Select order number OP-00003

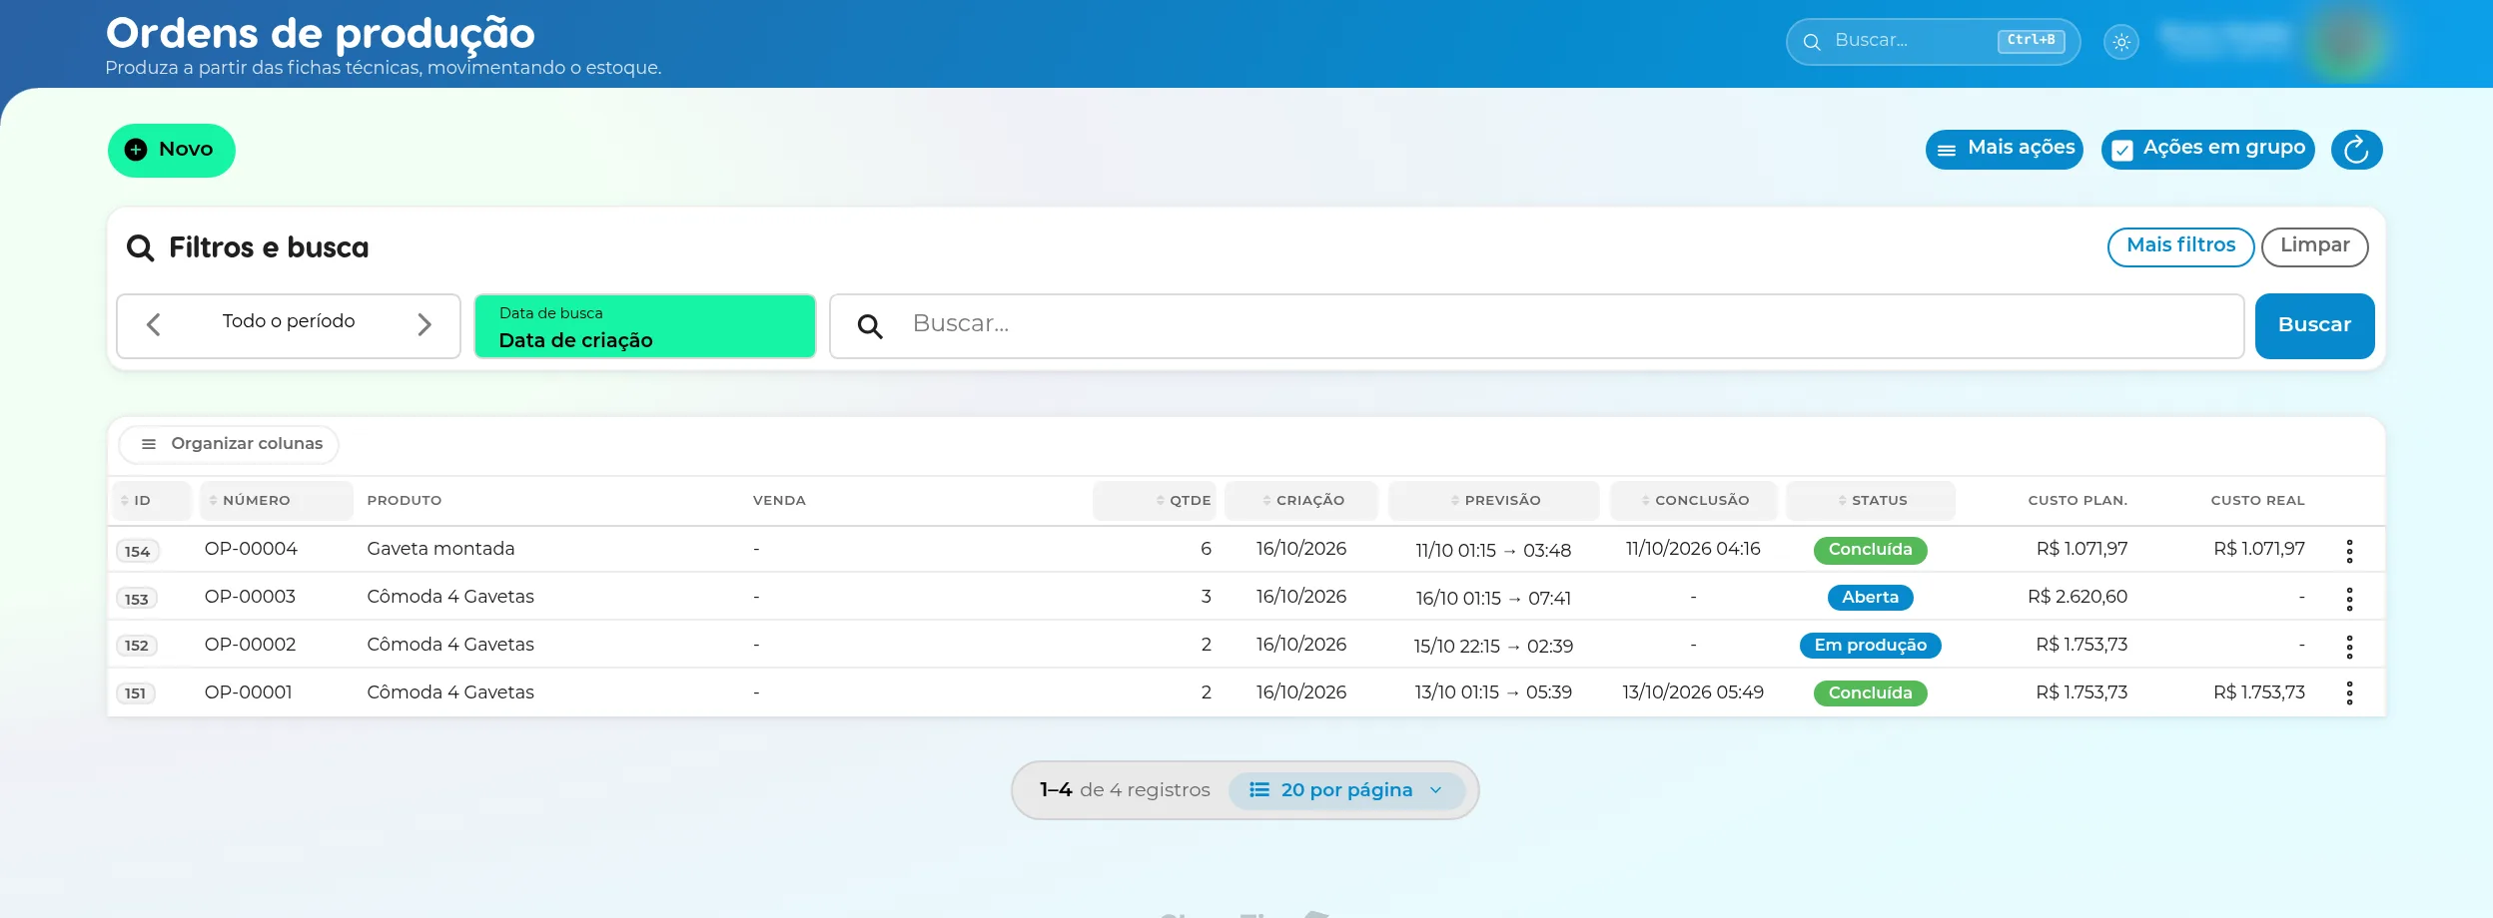[x=250, y=597]
